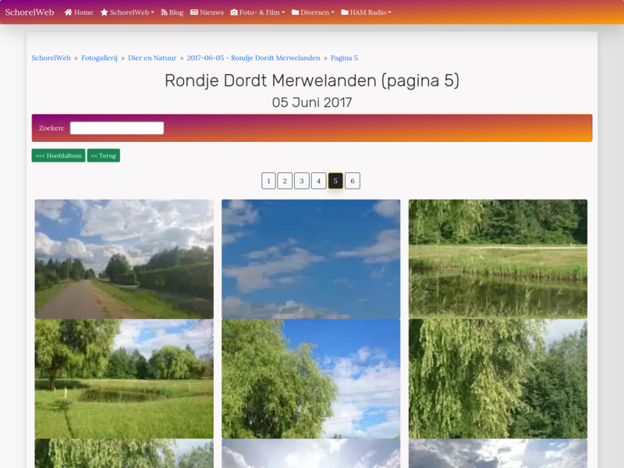
Task: Select the active page 5 button
Action: point(335,181)
